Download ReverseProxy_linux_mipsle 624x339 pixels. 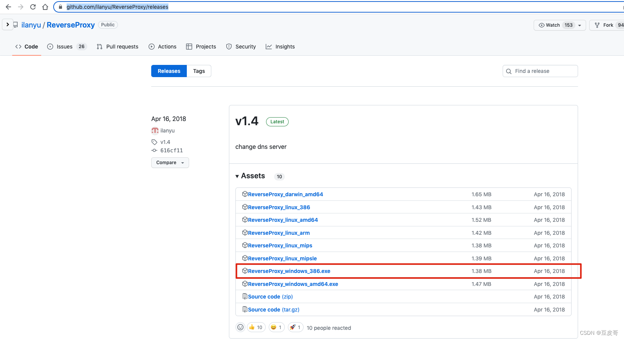[x=283, y=258]
